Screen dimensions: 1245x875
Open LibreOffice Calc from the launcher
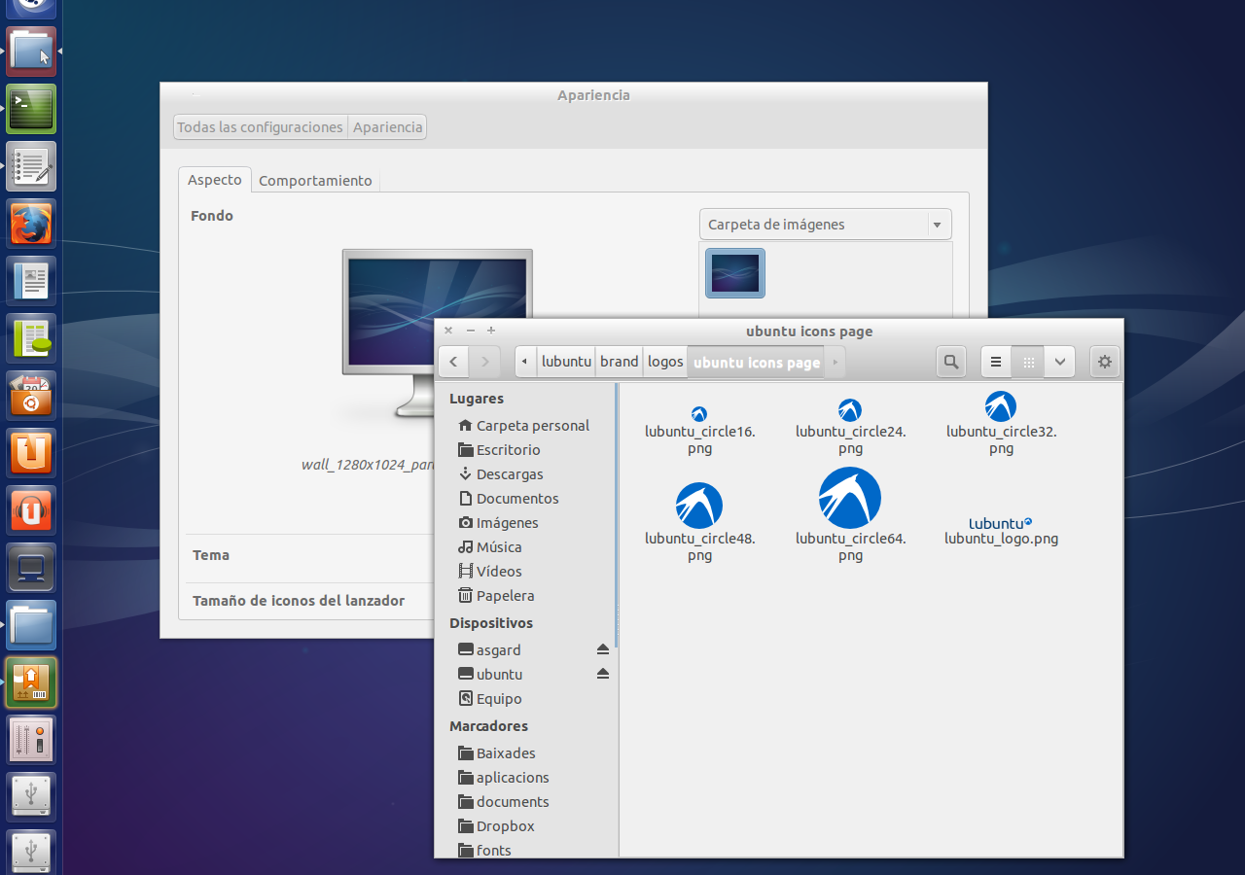[31, 338]
